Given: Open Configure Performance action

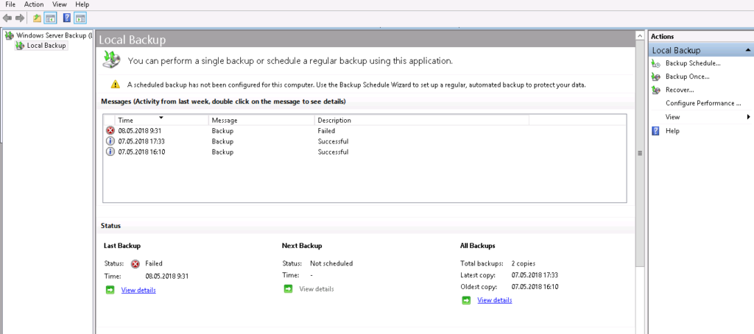Looking at the screenshot, I should click(703, 103).
